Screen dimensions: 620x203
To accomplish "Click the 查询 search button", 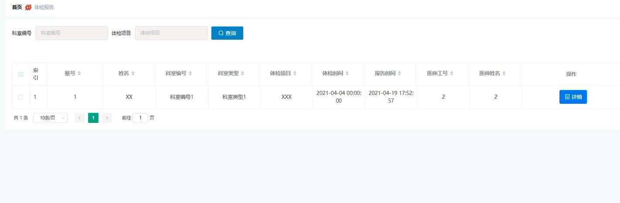I will point(227,33).
